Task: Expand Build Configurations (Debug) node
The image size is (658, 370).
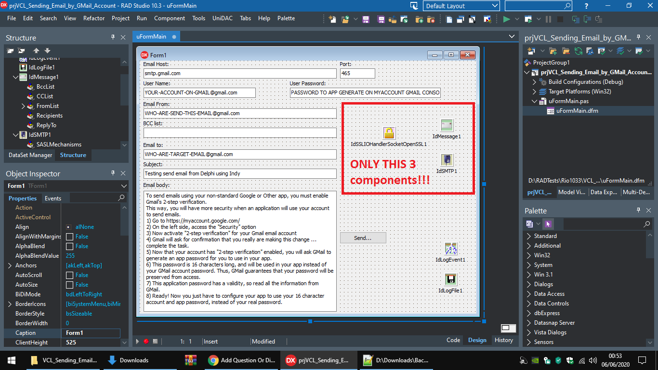Action: (x=534, y=82)
